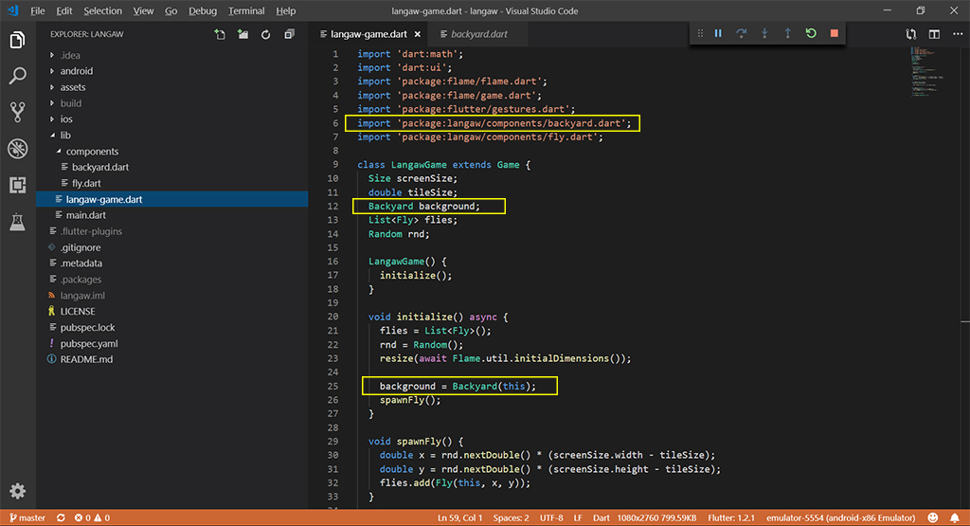The image size is (970, 526).
Task: Stop the debug session
Action: (x=835, y=33)
